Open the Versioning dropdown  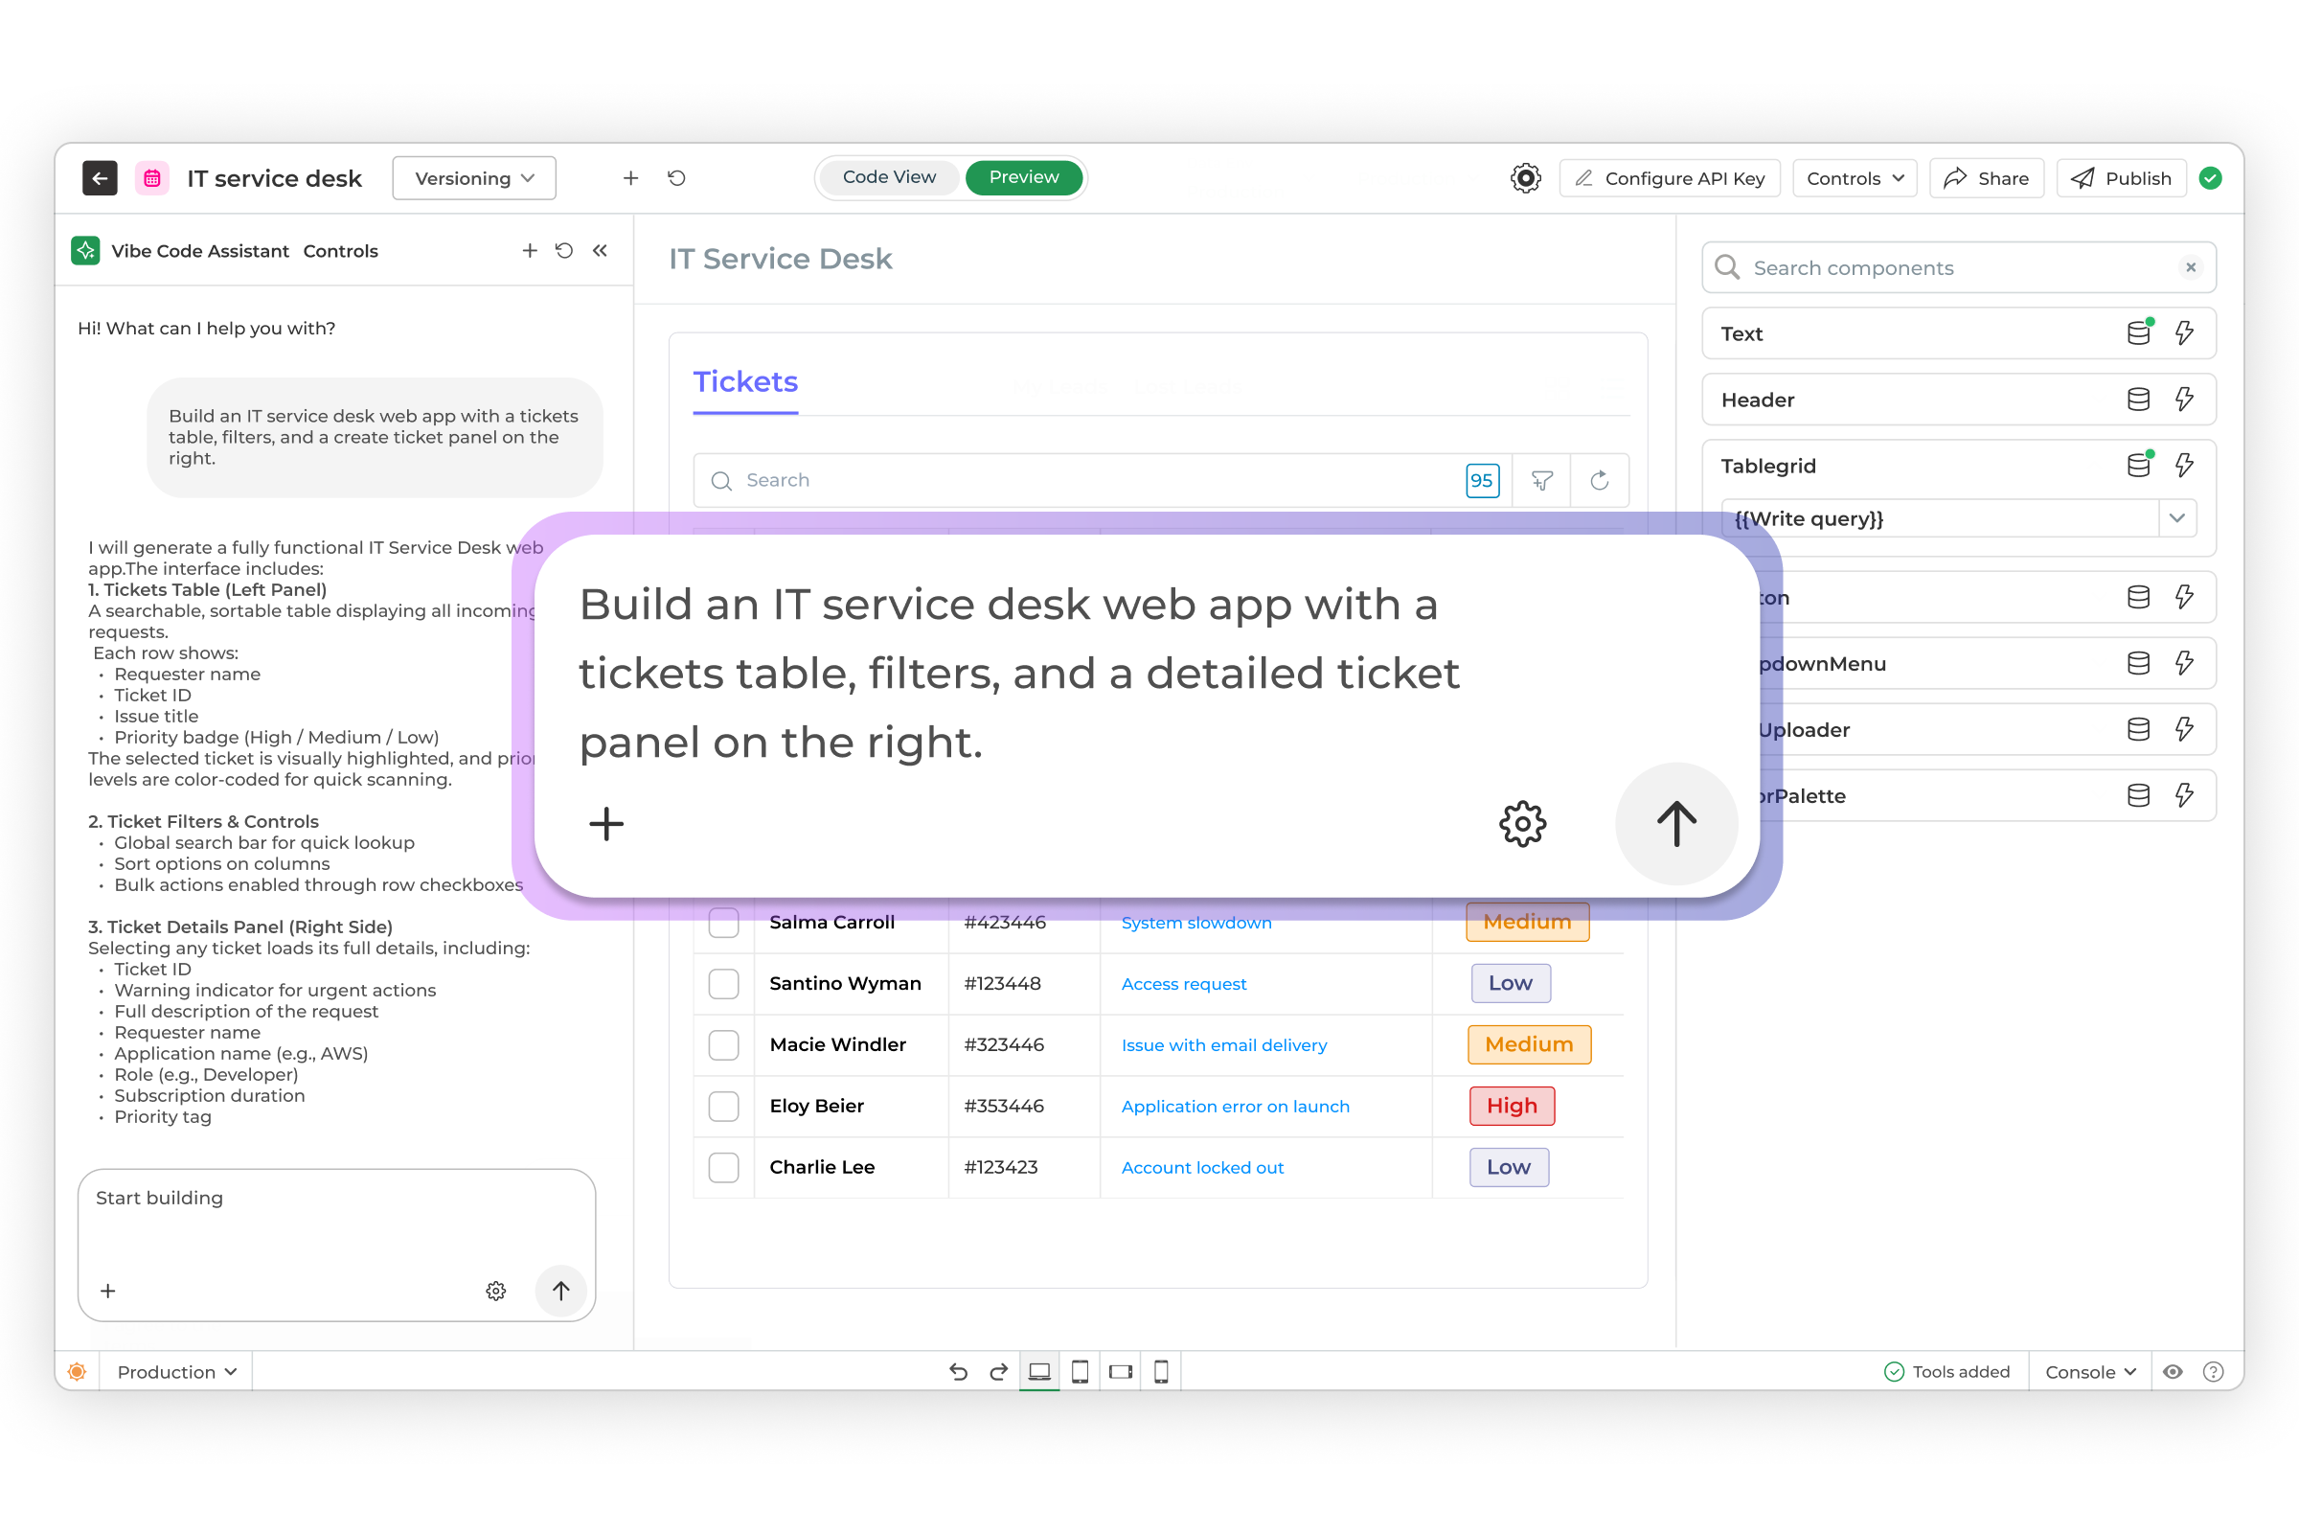[x=474, y=178]
